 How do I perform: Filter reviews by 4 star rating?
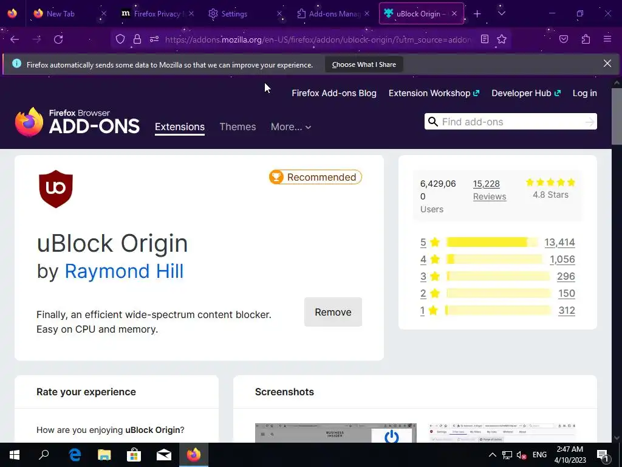[x=430, y=259]
